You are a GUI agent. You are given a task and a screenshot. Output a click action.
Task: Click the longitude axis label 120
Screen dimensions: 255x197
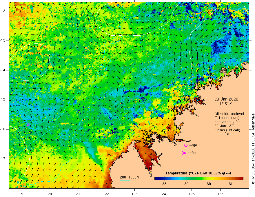[x=49, y=194]
